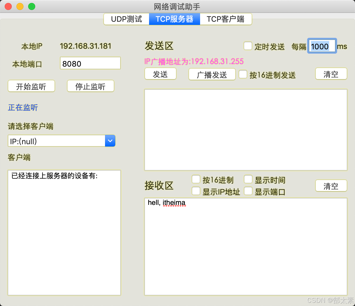Image resolution: width=355 pixels, height=306 pixels.
Task: Select the 1000 ms interval field
Action: (322, 46)
